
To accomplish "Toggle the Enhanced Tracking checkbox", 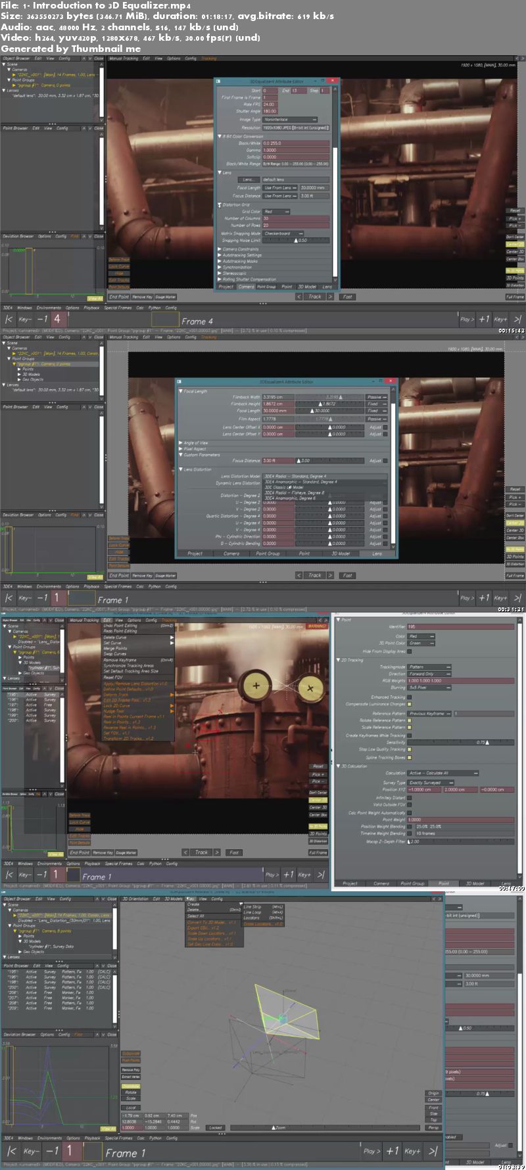I will pyautogui.click(x=409, y=697).
